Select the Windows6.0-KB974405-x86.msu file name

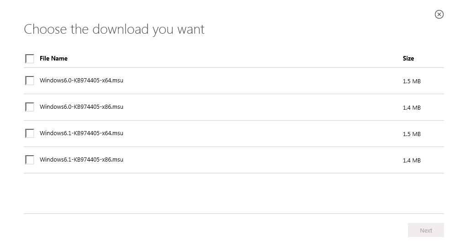[x=81, y=107]
